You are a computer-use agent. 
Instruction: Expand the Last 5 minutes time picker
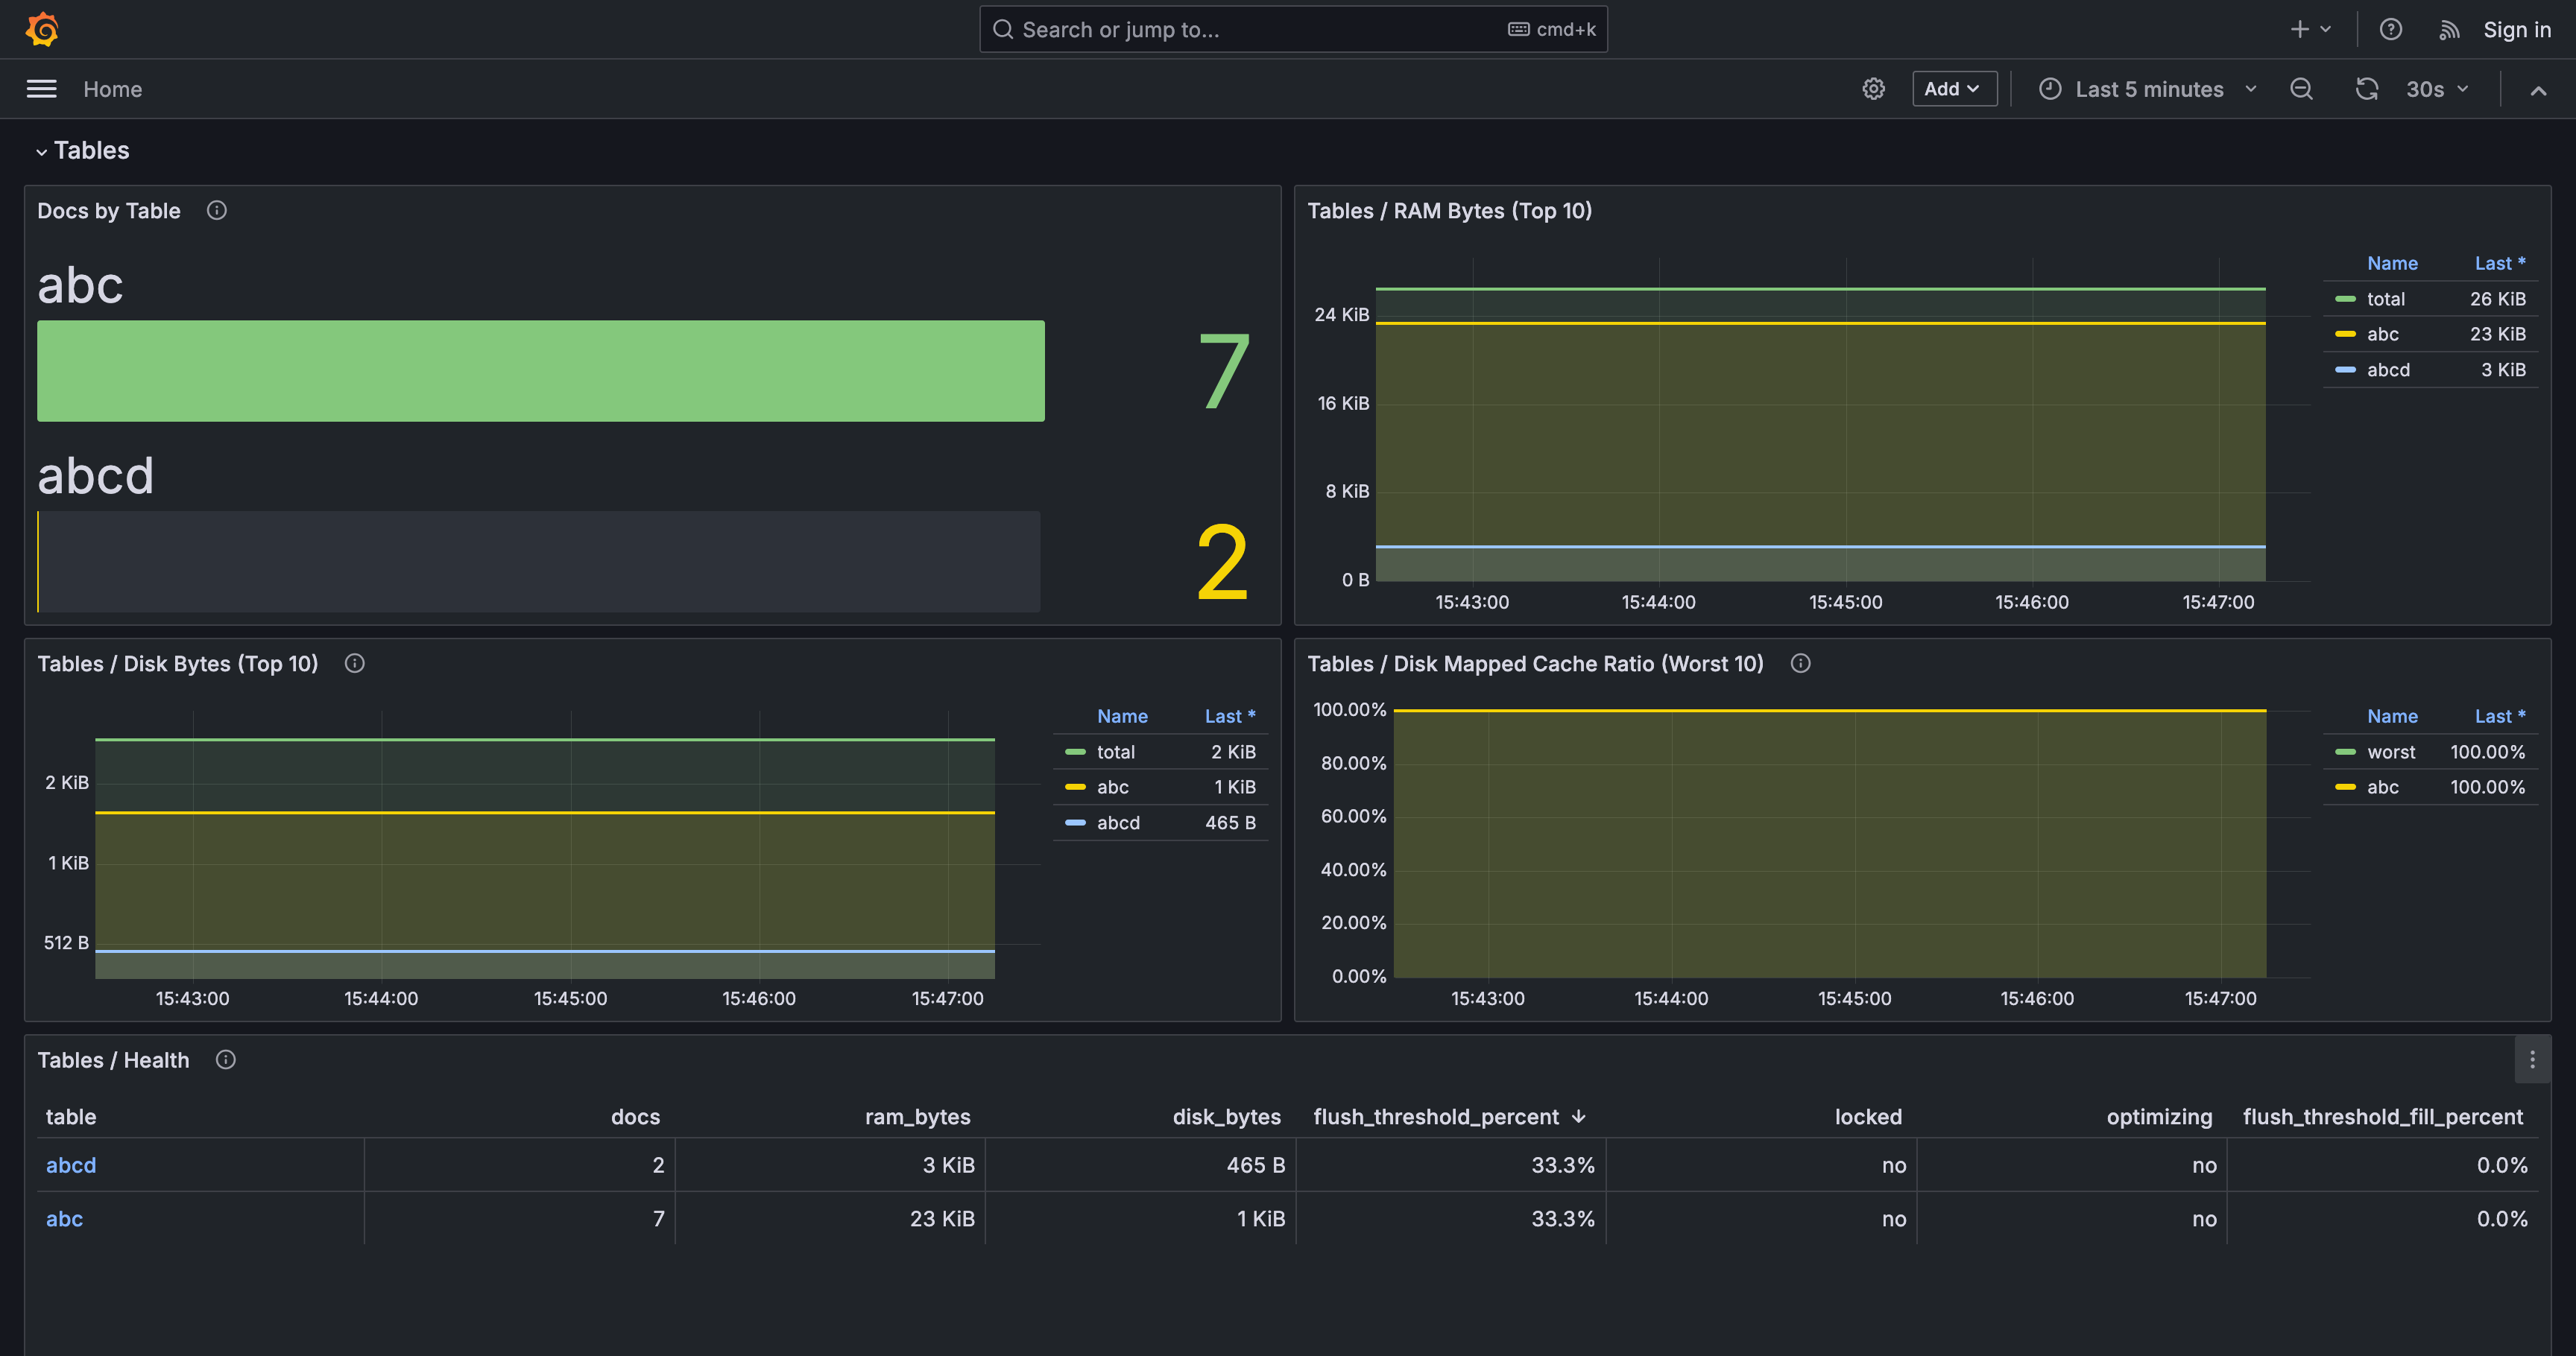point(2148,89)
